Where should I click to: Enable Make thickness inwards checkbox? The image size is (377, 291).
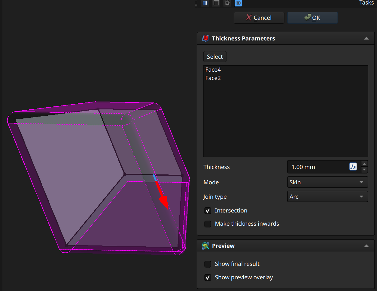tap(208, 224)
